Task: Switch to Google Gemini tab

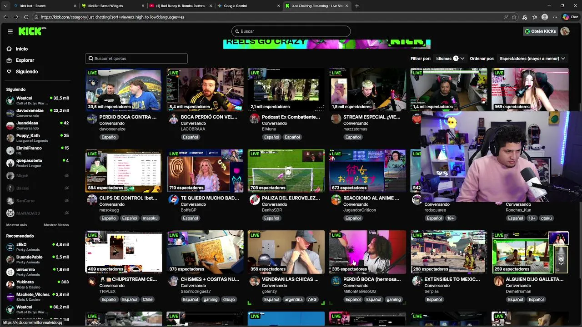Action: [x=248, y=6]
